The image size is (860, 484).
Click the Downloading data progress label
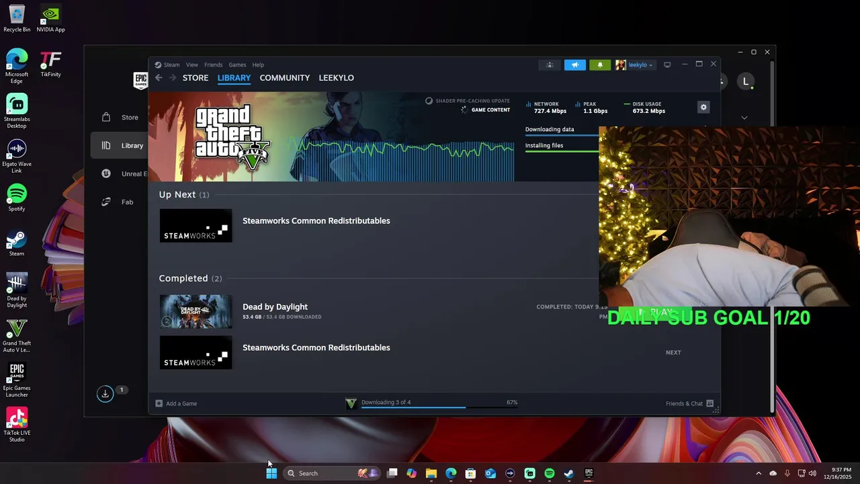(550, 129)
